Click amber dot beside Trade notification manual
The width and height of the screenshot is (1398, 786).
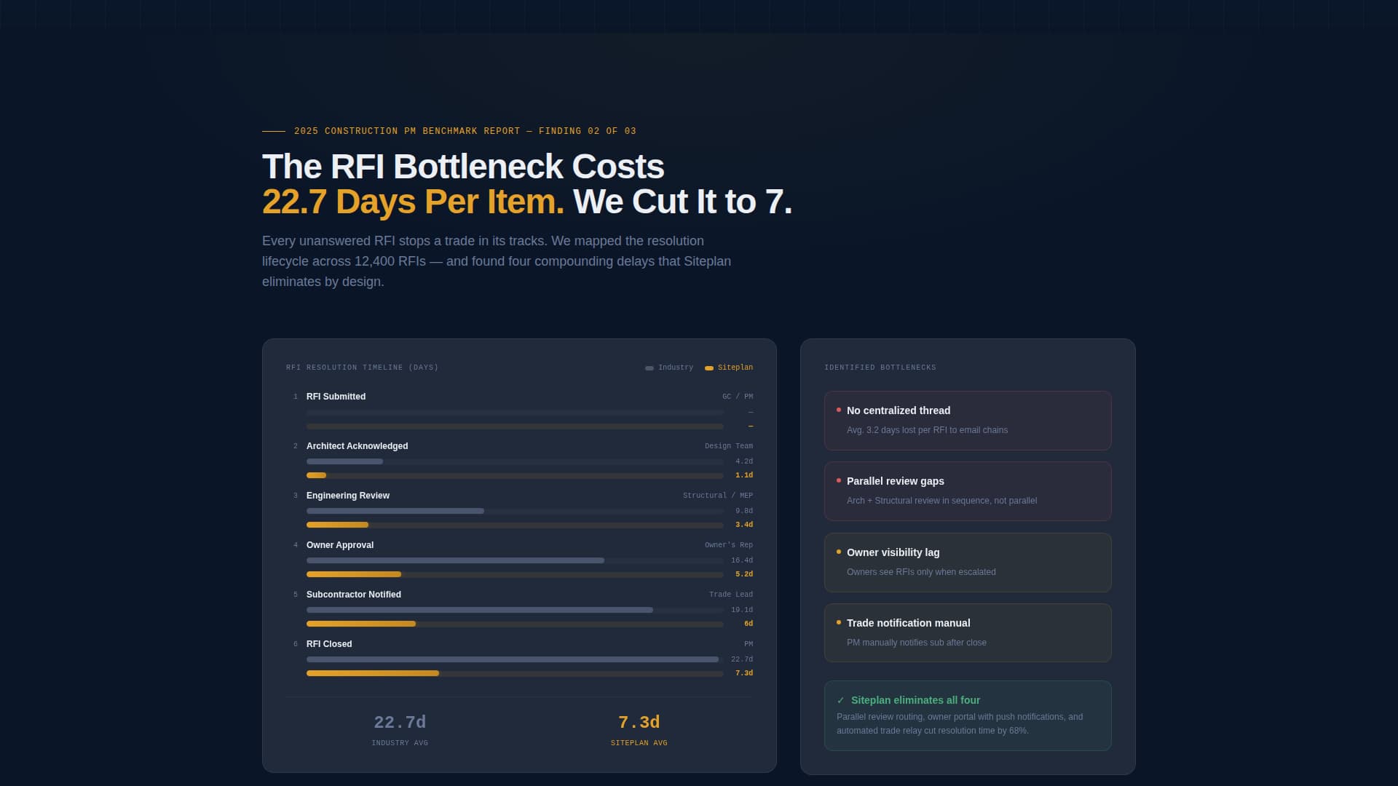coord(839,622)
